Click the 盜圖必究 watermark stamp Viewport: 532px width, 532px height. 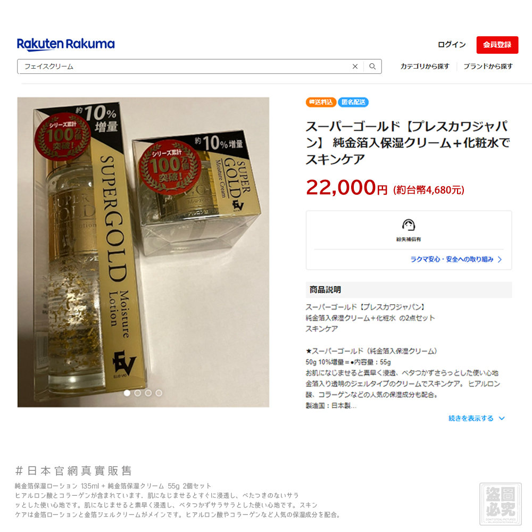(501, 504)
